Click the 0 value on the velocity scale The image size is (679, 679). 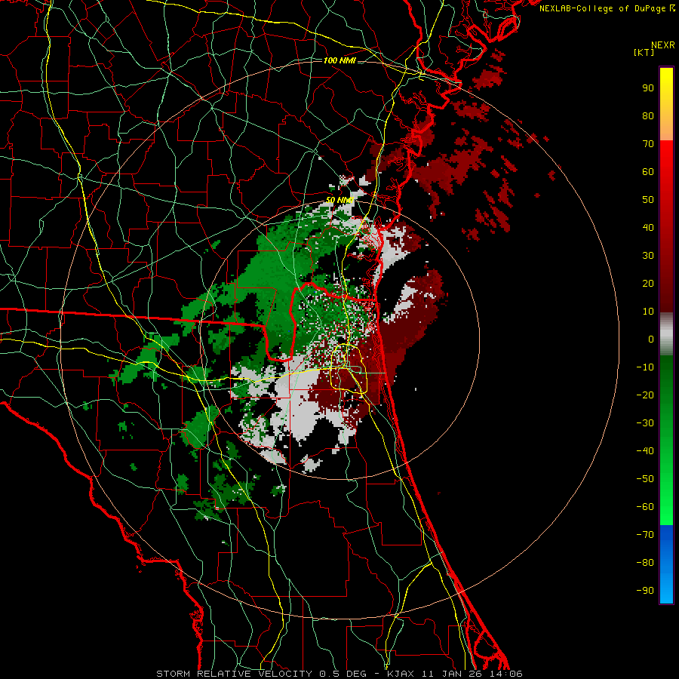651,339
